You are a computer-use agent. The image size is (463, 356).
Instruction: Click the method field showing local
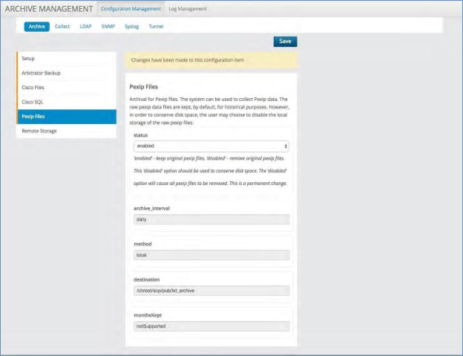[x=211, y=255]
